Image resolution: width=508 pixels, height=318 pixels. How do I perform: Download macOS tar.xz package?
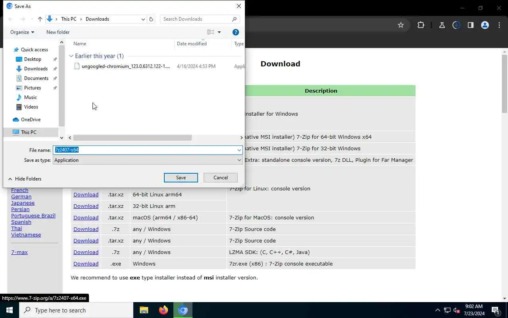tap(86, 218)
